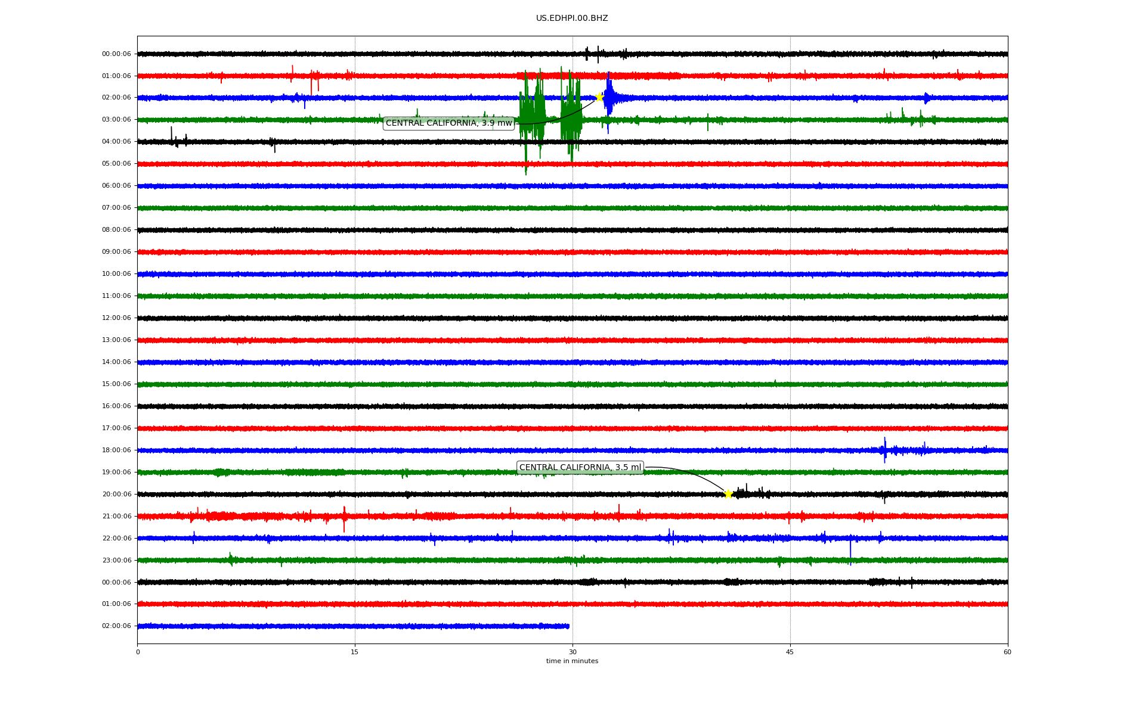Click the end of the last blue trace
The width and height of the screenshot is (1145, 715).
567,626
